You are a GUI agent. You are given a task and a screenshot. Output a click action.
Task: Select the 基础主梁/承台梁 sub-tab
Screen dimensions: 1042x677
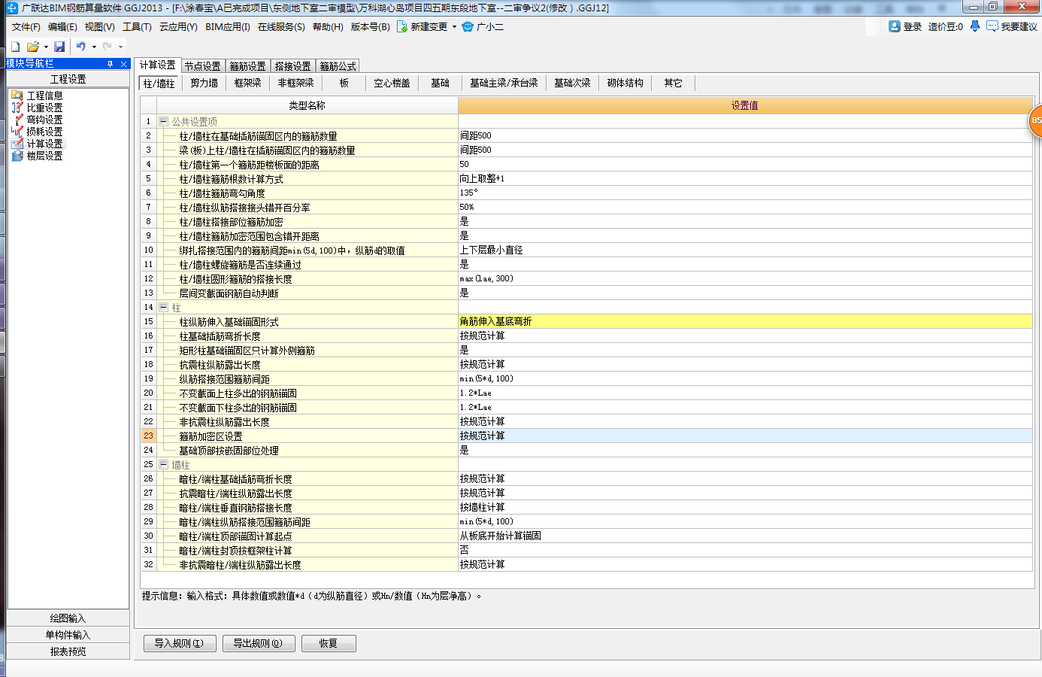coord(504,83)
